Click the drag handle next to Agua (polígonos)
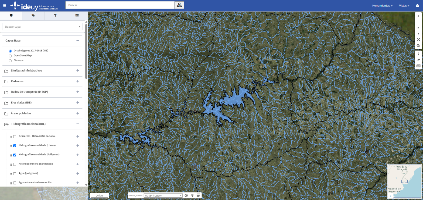 (11, 174)
